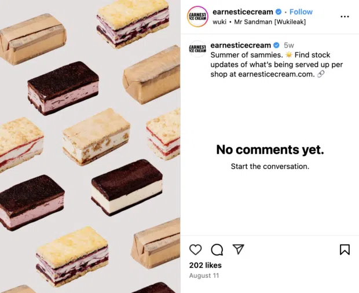Follow the earnesticecream account
This screenshot has height=293, width=359.
[301, 12]
